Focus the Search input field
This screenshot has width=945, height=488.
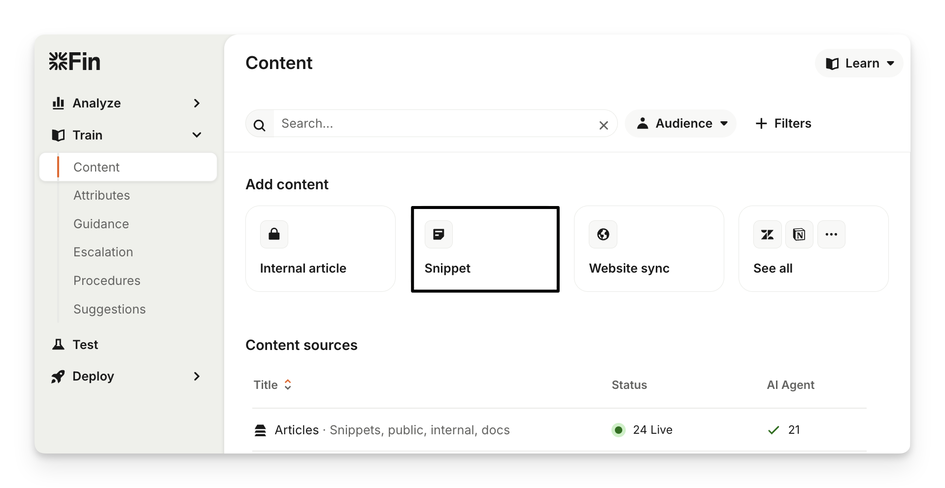434,124
